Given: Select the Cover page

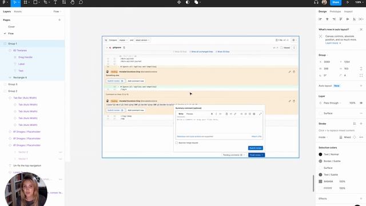Looking at the screenshot, I should [x=11, y=27].
